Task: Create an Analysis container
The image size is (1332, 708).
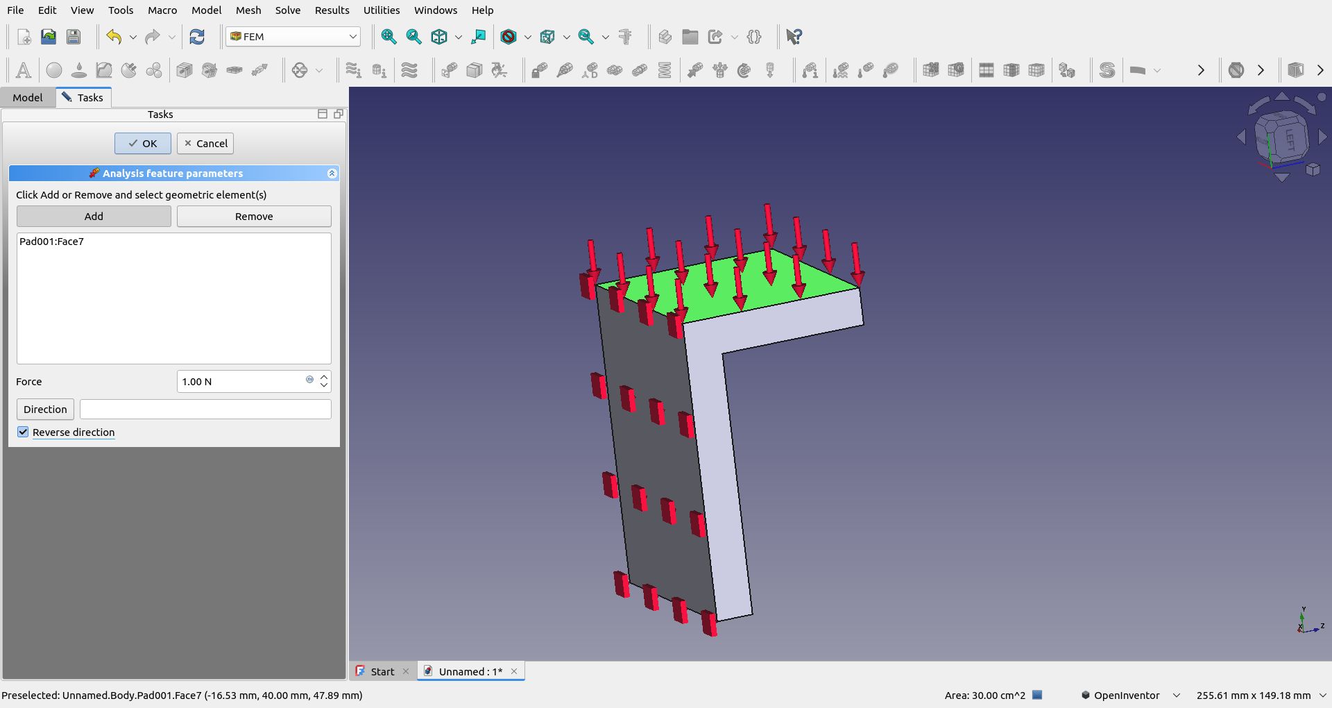Action: [23, 70]
